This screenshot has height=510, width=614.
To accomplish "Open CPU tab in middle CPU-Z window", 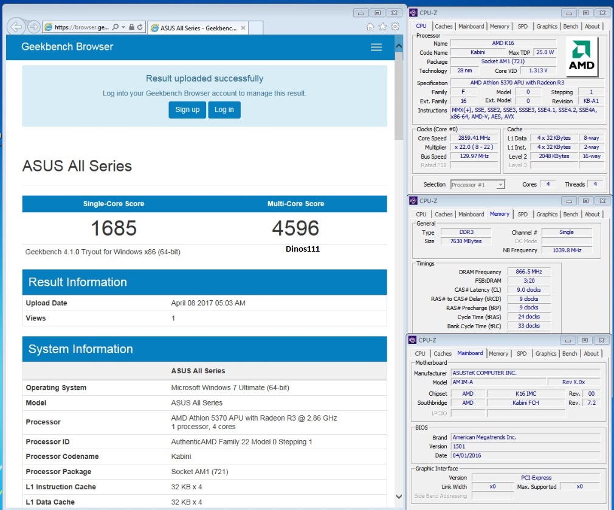I will click(x=421, y=214).
